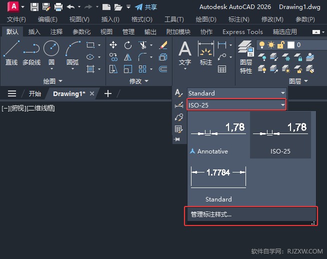327x259 pixels.
Task: Click the Offset tool icon
Action: 163,69
